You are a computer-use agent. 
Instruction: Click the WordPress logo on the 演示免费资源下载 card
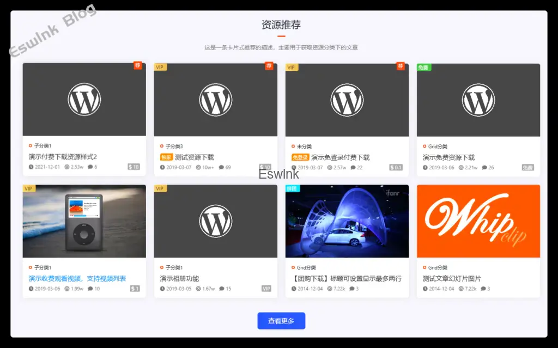478,100
